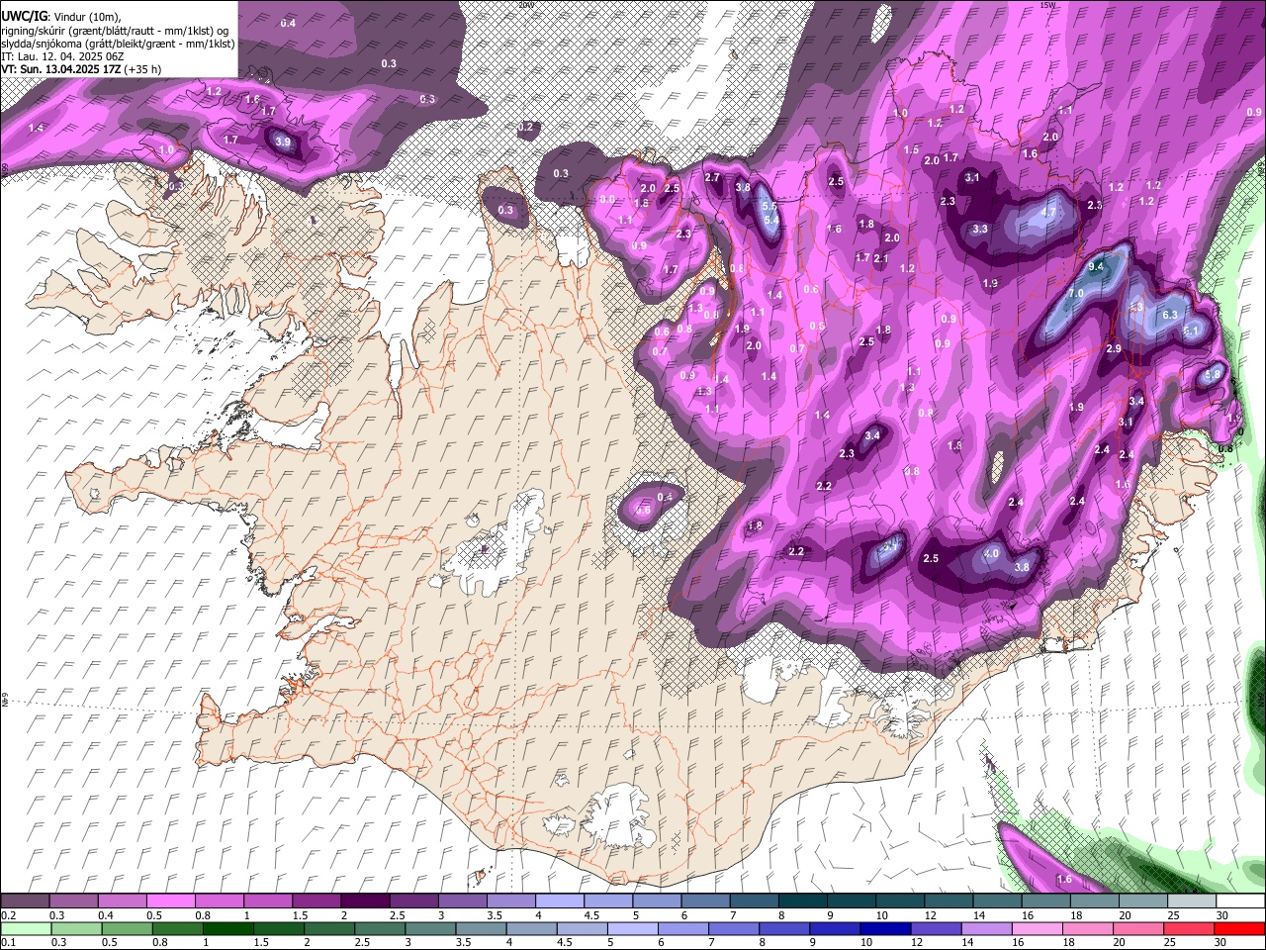Image resolution: width=1266 pixels, height=950 pixels.
Task: Select darkest green rain swatch between 1 and 1.5
Action: 226,928
